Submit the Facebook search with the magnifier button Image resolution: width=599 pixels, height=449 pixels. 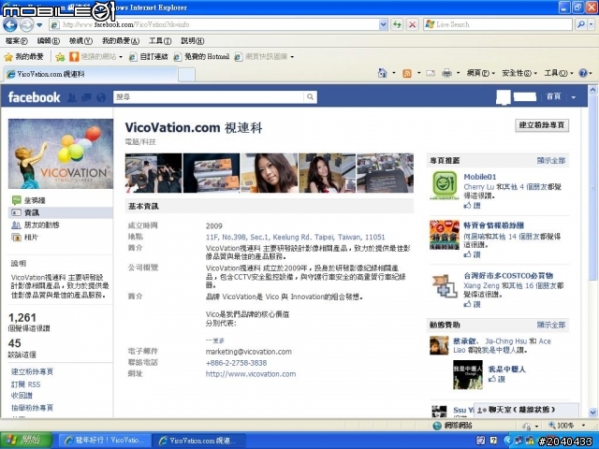coord(310,97)
